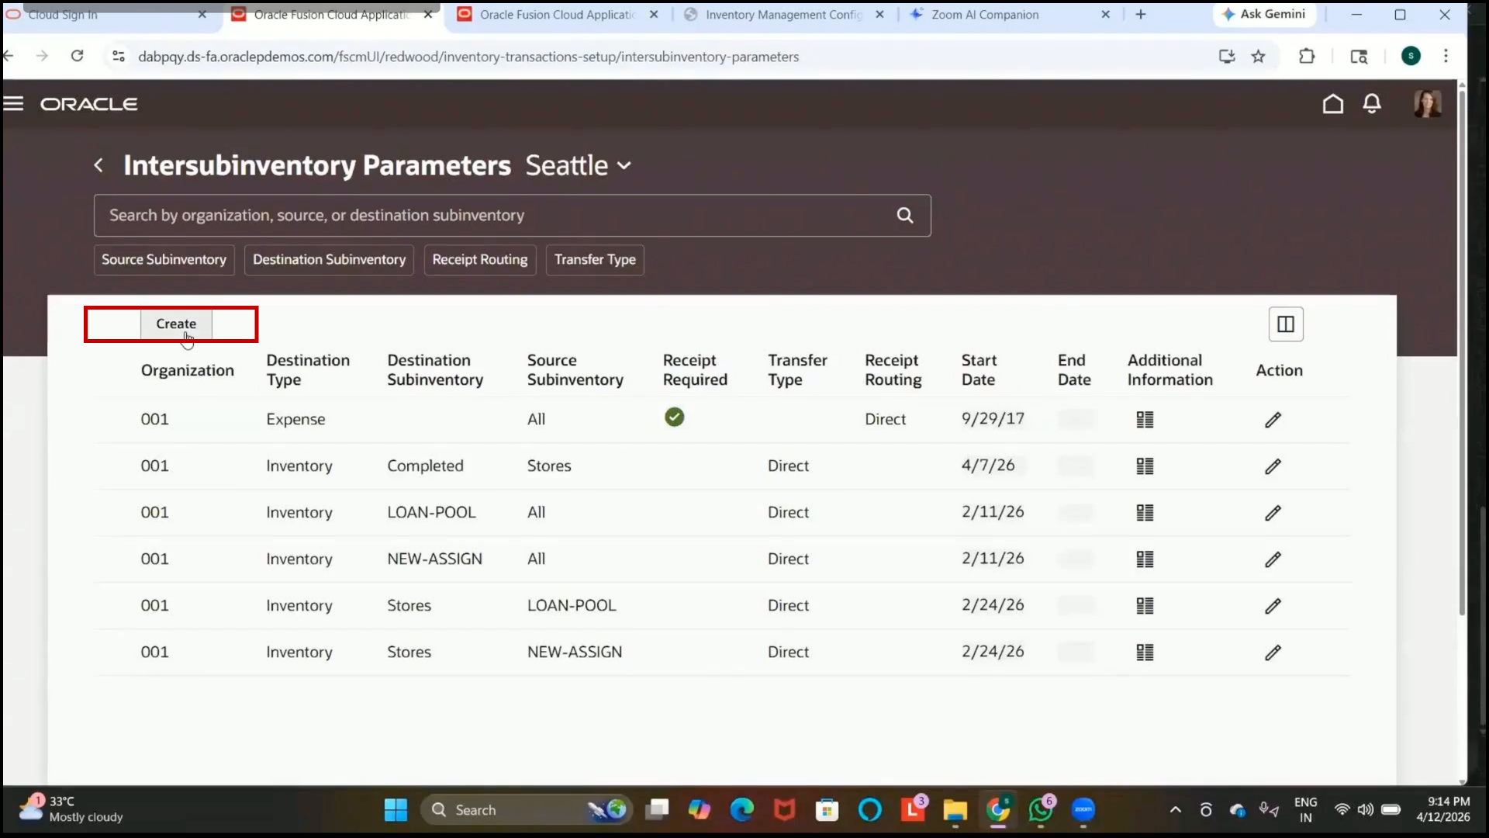This screenshot has width=1489, height=838.
Task: Open the Transfer Type filter
Action: pyautogui.click(x=595, y=260)
